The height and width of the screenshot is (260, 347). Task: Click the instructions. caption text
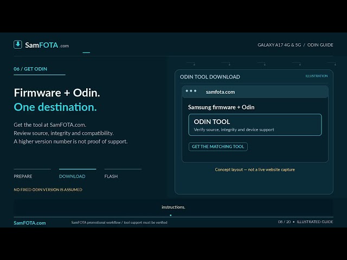173,207
